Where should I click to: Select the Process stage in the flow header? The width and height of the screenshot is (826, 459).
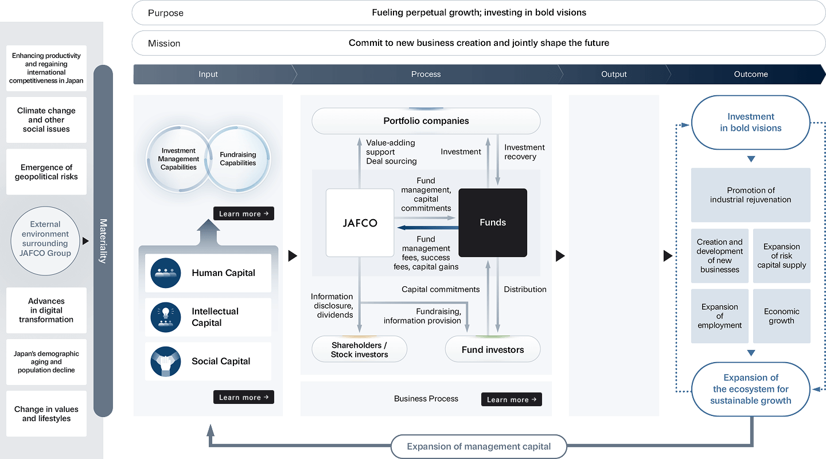click(x=426, y=74)
